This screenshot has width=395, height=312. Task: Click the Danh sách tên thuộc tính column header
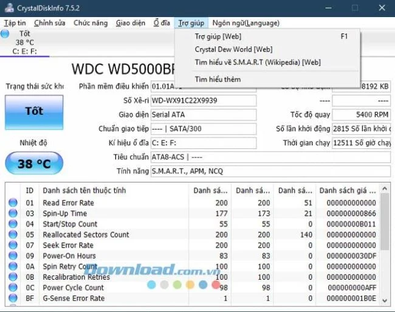tap(114, 190)
